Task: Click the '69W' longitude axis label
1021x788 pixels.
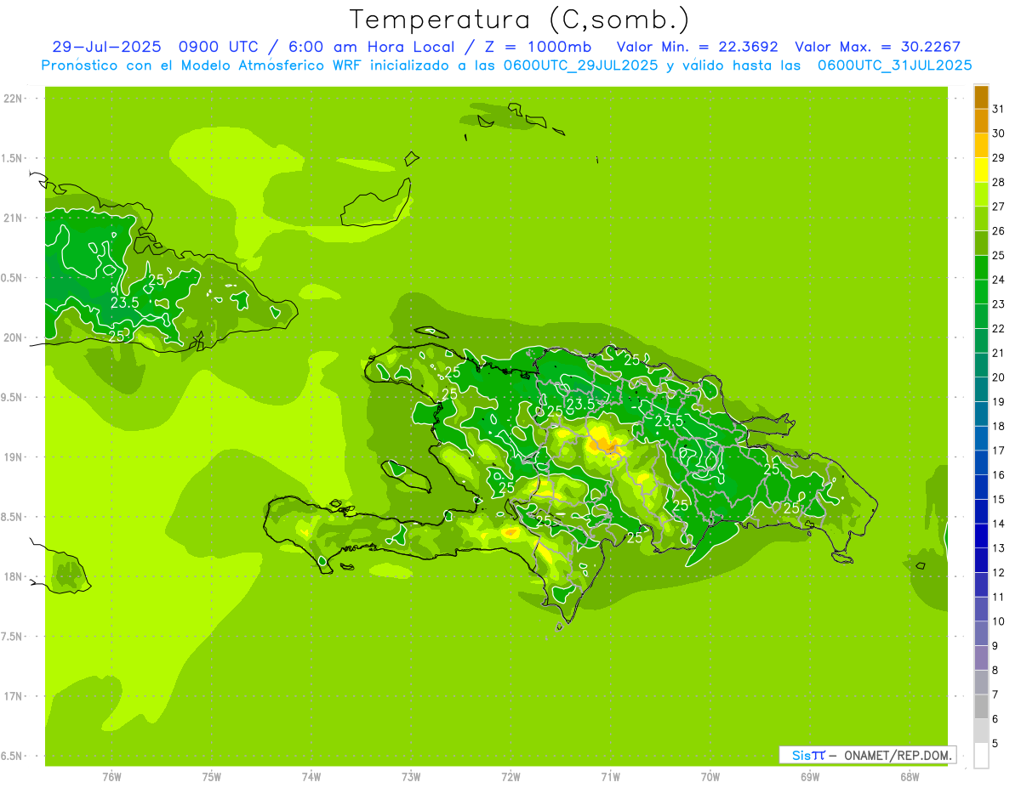Action: point(809,777)
